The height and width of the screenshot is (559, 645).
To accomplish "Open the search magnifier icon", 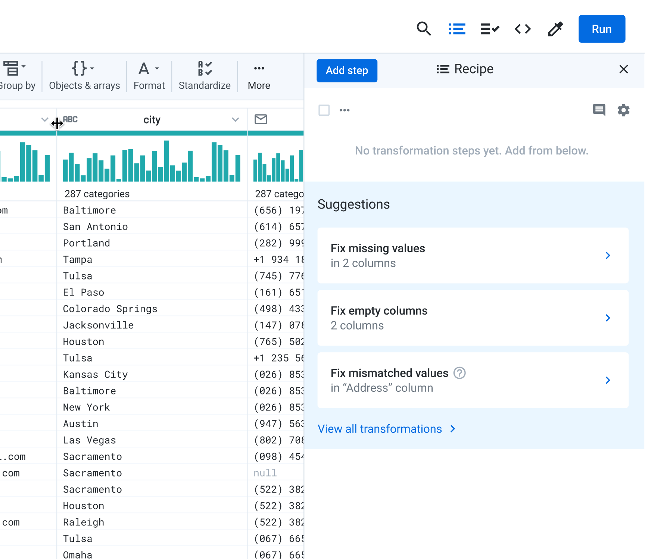I will pyautogui.click(x=424, y=29).
